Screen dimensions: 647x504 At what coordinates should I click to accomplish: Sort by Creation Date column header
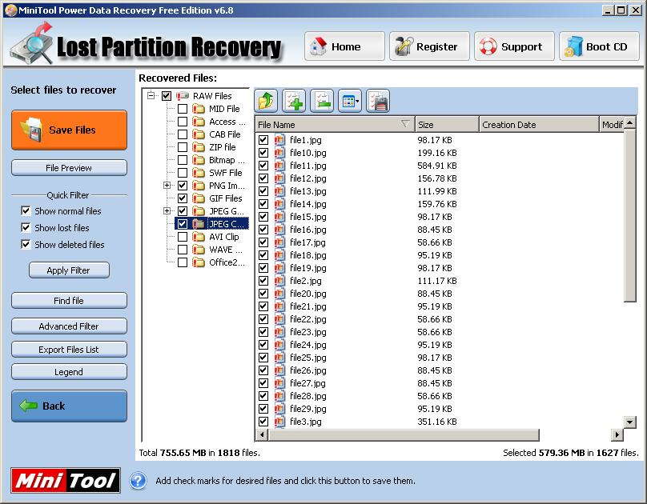tap(539, 125)
